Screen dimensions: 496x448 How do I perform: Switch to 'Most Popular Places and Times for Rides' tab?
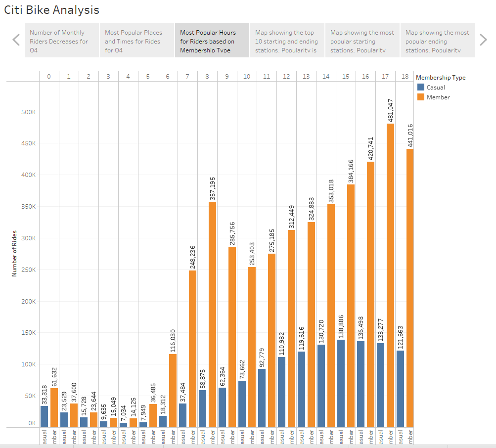point(136,40)
